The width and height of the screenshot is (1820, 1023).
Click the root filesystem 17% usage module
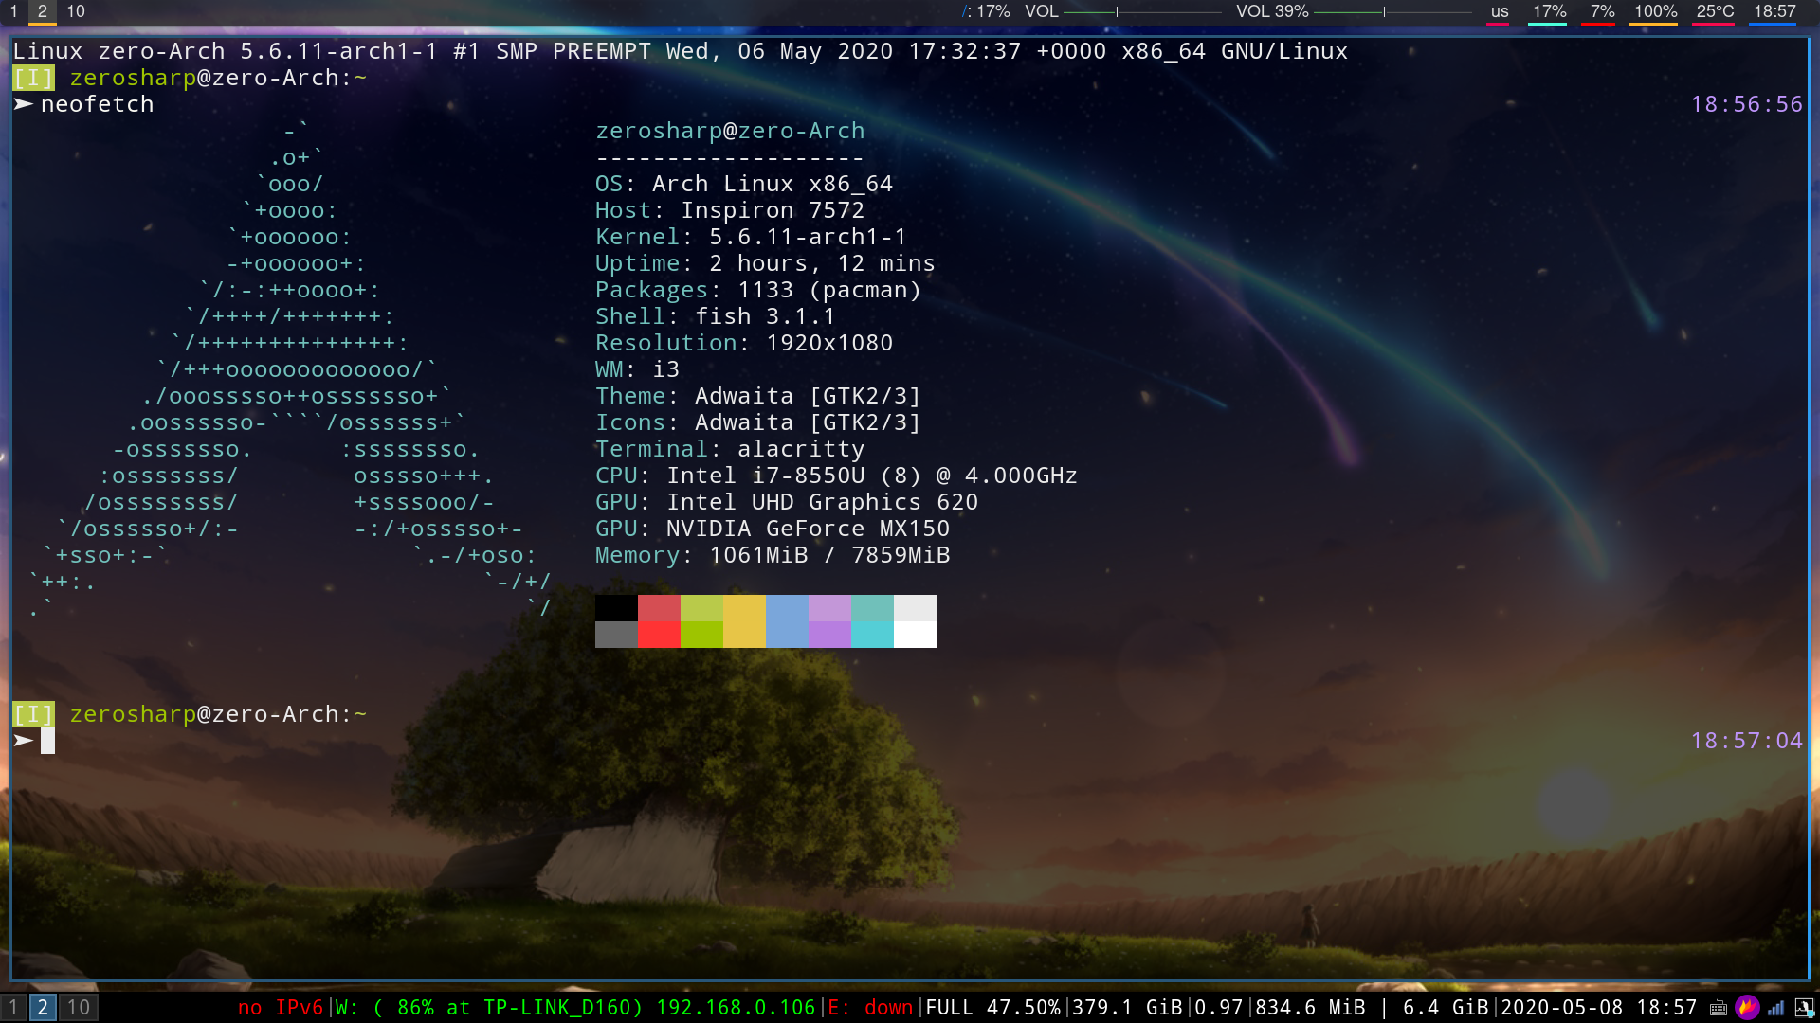pyautogui.click(x=986, y=11)
